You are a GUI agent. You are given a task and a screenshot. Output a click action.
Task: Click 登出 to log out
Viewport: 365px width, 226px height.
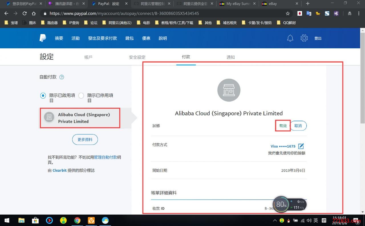[318, 38]
